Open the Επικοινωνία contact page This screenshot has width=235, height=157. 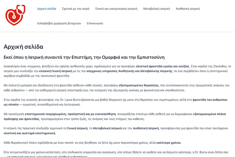click(x=95, y=23)
